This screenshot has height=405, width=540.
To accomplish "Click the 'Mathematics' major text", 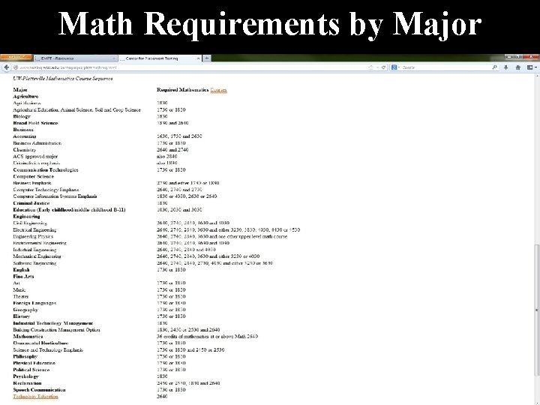I will [28, 336].
